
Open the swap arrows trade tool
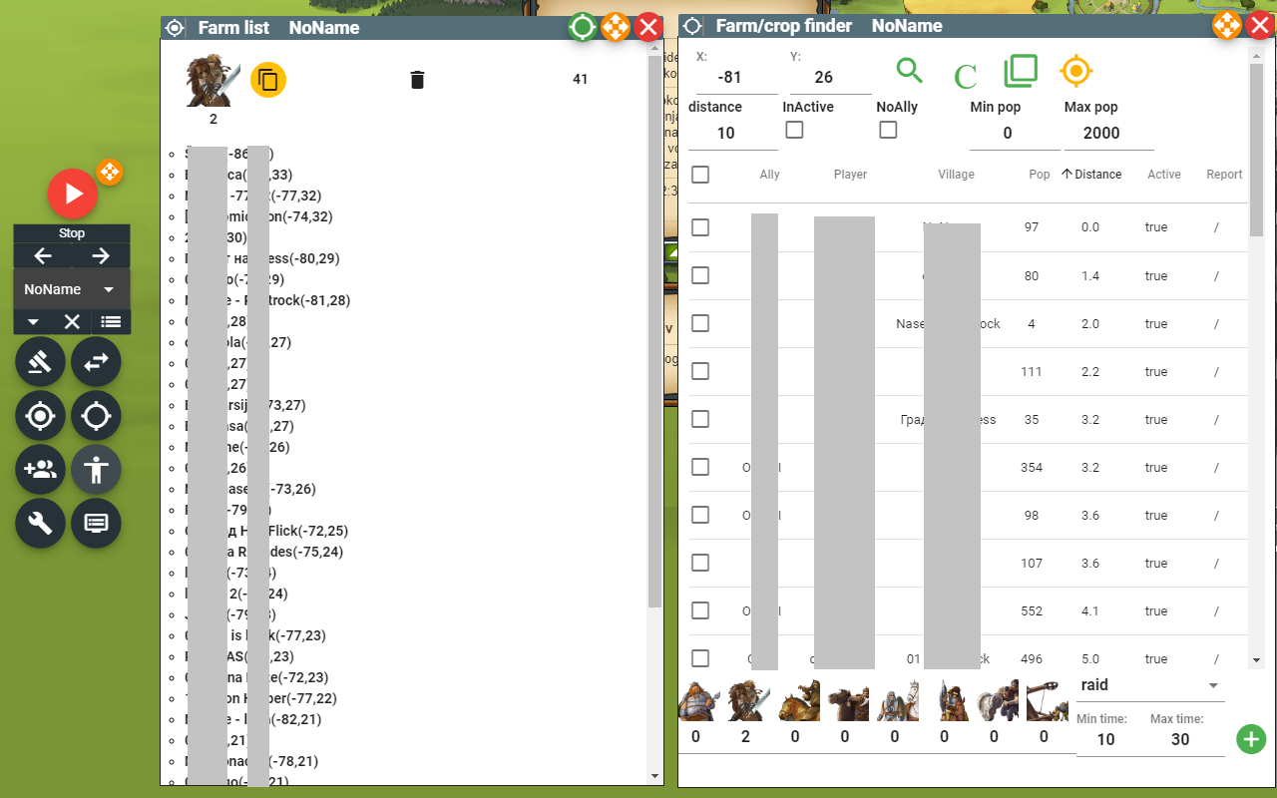click(96, 362)
